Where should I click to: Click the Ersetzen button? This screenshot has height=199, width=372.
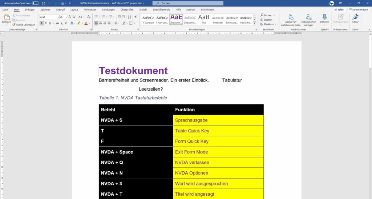pyautogui.click(x=266, y=20)
